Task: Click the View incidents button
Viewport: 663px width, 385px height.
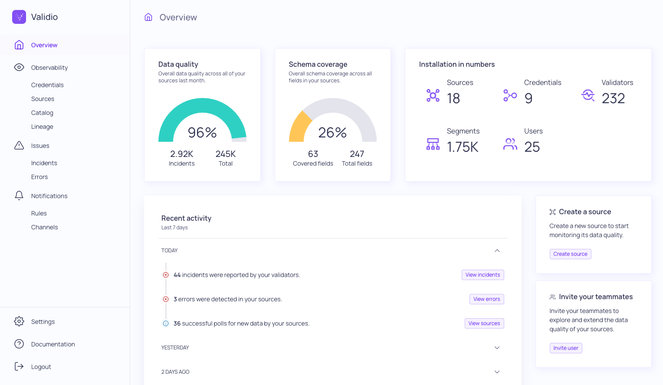Action: tap(483, 274)
